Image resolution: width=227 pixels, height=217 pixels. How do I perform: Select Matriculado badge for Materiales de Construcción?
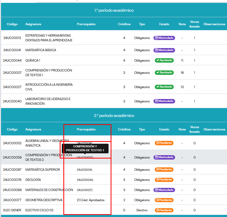coord(164,190)
